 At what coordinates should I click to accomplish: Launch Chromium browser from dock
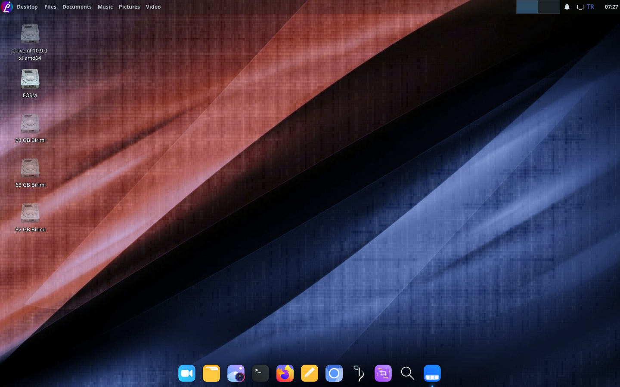(334, 373)
